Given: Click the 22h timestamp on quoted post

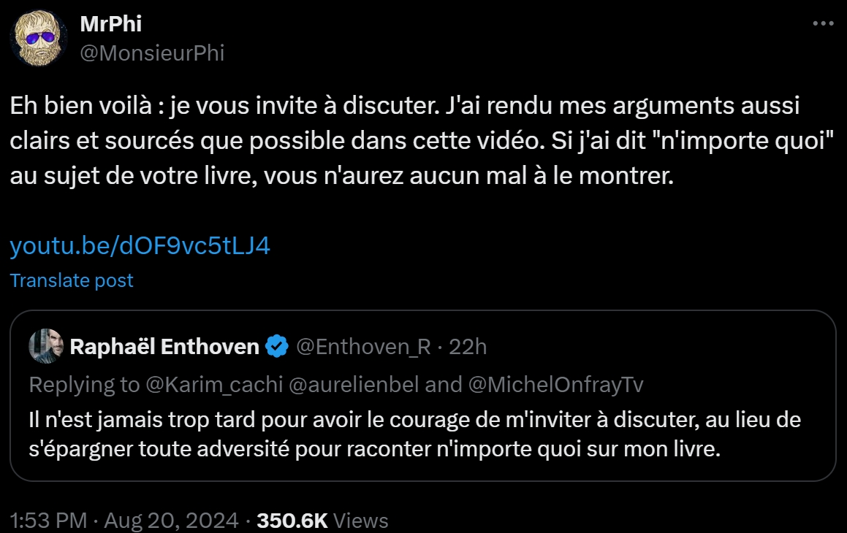Looking at the screenshot, I should point(468,347).
